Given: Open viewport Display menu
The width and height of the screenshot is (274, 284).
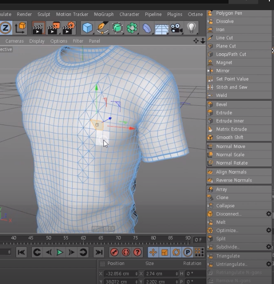Looking at the screenshot, I should pos(37,41).
